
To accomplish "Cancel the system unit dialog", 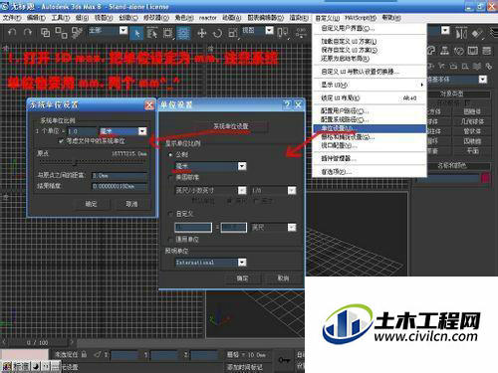I will (x=131, y=204).
